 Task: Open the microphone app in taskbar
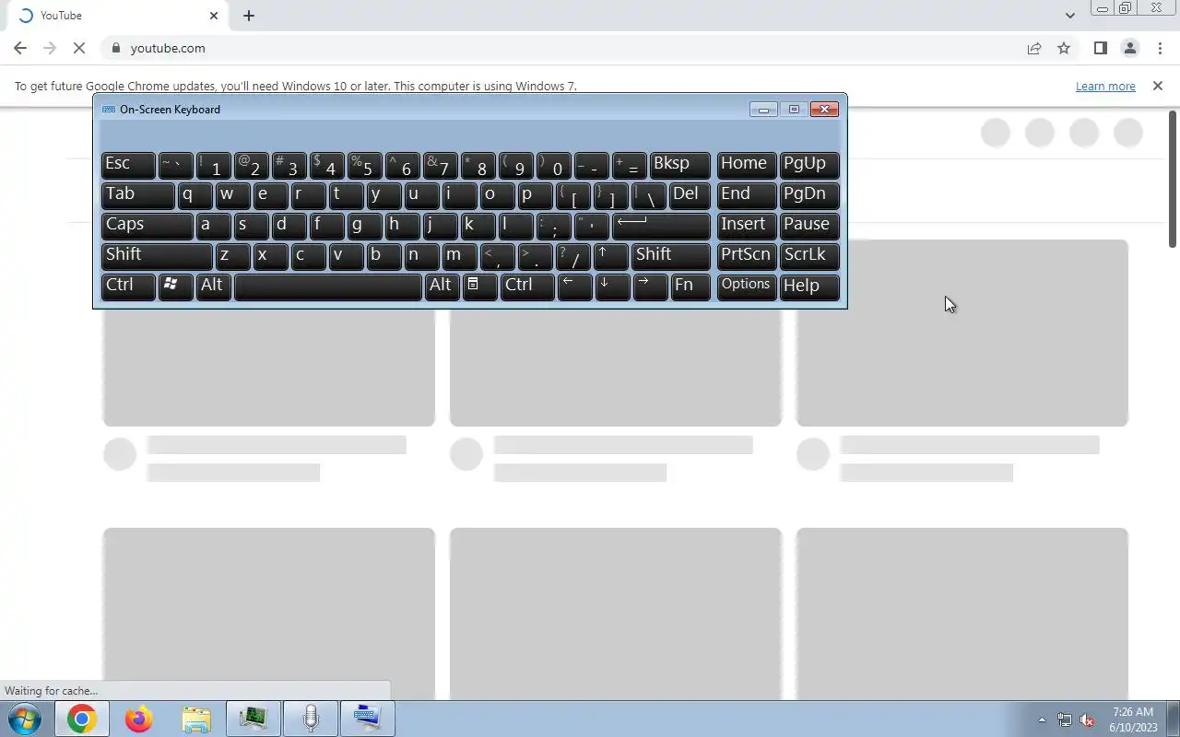pyautogui.click(x=311, y=719)
